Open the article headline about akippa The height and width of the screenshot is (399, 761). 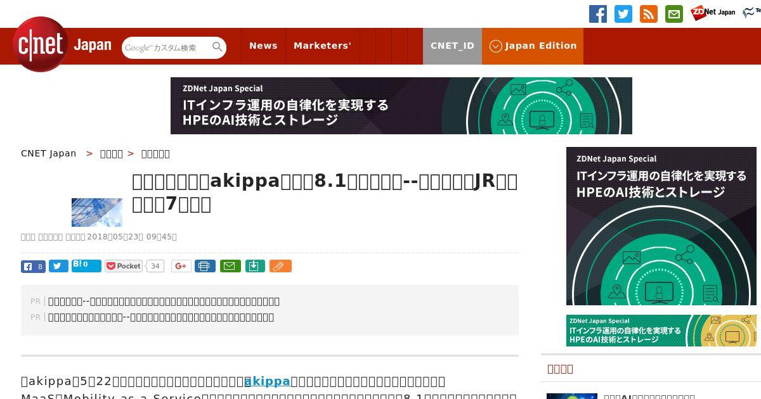pyautogui.click(x=325, y=193)
